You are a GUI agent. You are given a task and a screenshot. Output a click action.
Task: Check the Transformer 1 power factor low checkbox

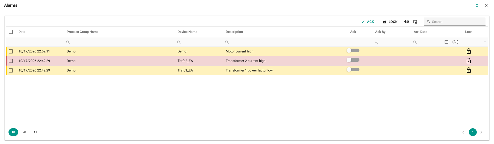pos(11,70)
